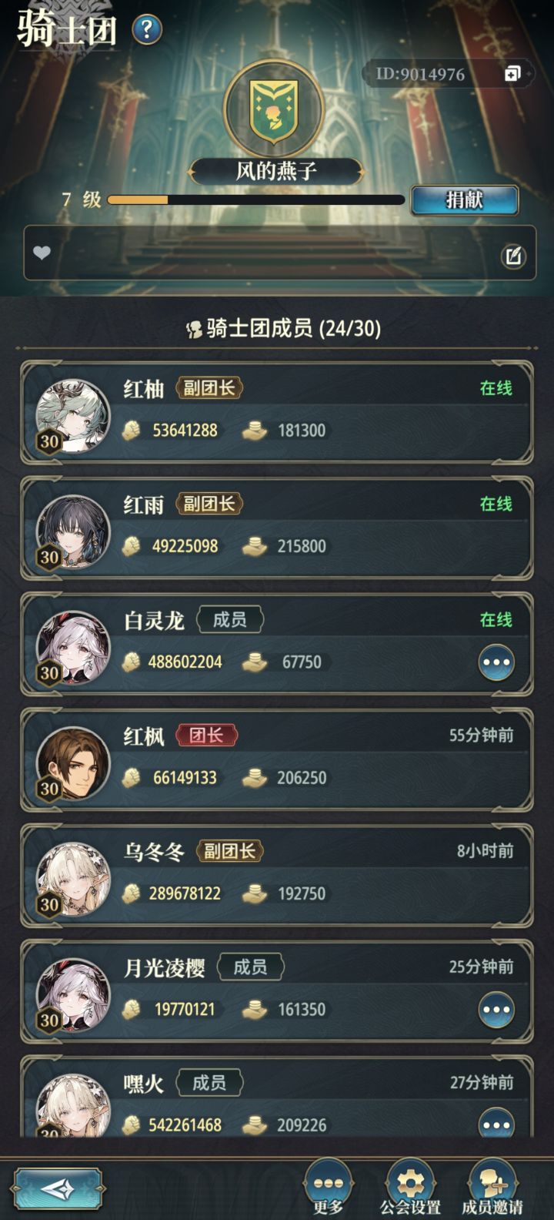Edit the guild announcement with pencil icon
The width and height of the screenshot is (554, 1220).
point(513,255)
